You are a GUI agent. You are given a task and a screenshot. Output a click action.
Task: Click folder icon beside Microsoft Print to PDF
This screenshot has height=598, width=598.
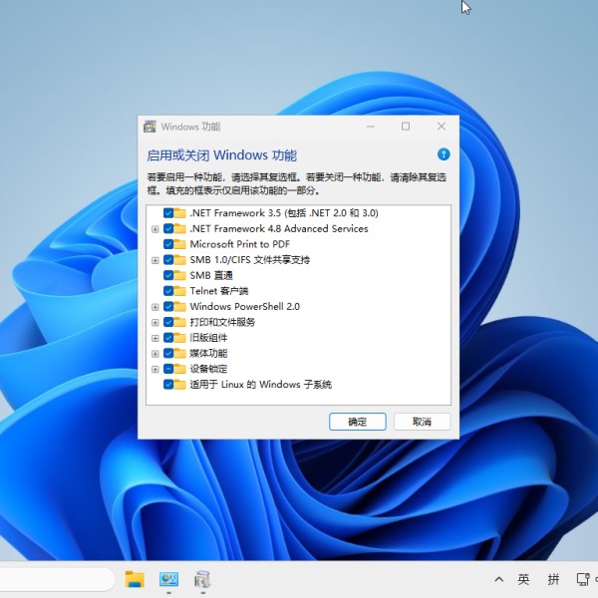(180, 244)
